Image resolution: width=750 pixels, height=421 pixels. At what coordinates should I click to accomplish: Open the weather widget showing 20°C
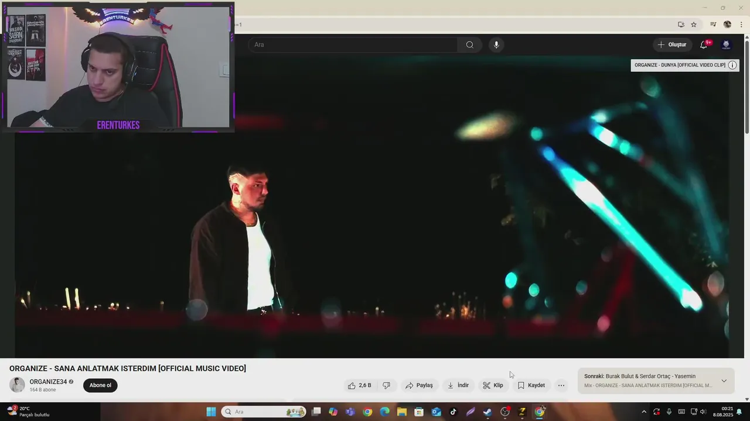pyautogui.click(x=28, y=412)
